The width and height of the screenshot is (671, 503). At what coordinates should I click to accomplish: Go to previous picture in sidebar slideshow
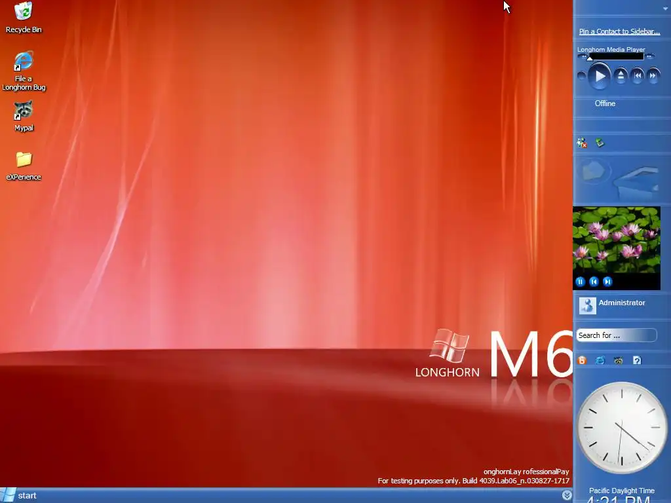[594, 282]
